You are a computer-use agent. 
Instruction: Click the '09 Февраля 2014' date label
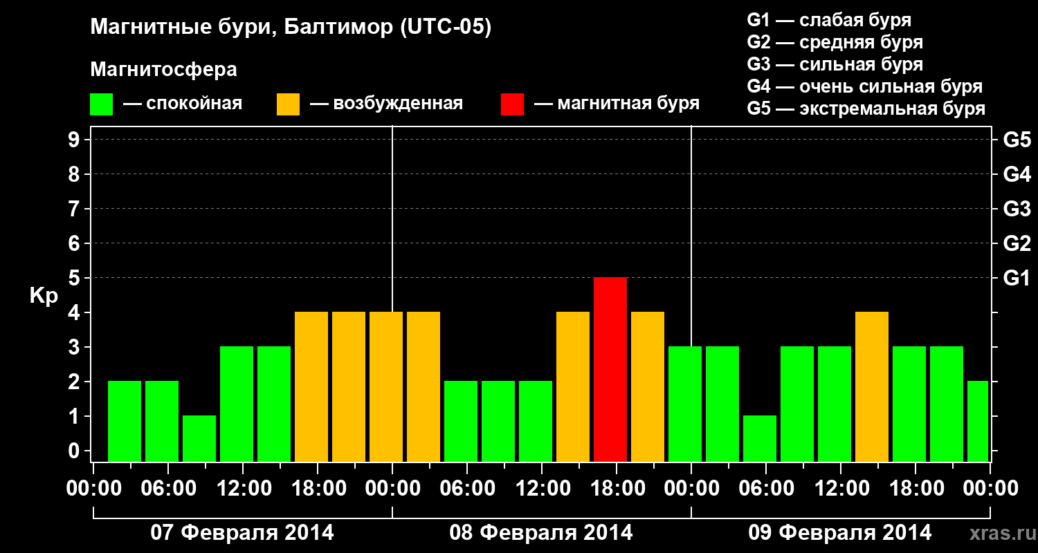[840, 533]
